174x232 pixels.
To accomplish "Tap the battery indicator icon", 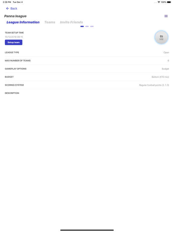I will (169, 2).
